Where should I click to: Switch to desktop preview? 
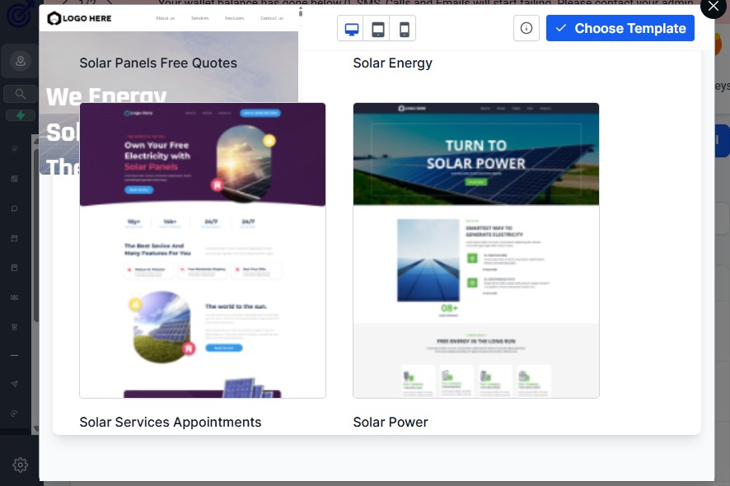[350, 28]
